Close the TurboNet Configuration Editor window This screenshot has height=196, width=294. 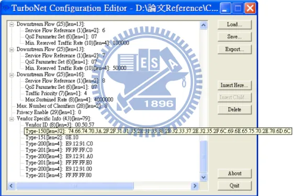tap(250, 8)
